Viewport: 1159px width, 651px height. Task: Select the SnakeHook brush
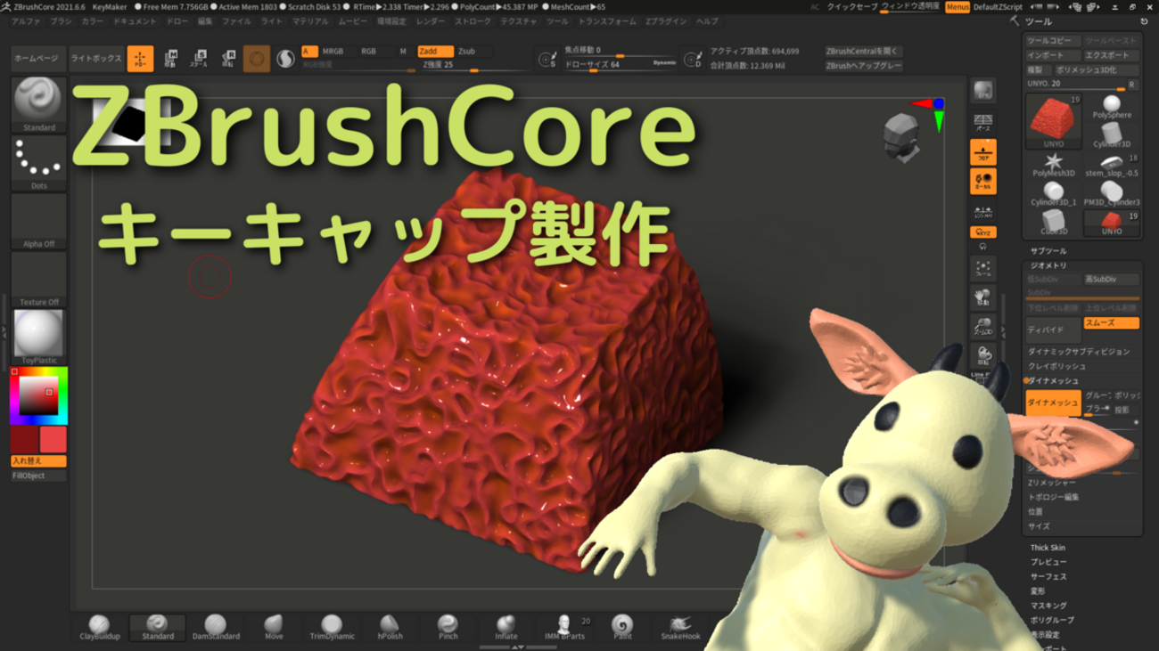pyautogui.click(x=680, y=628)
